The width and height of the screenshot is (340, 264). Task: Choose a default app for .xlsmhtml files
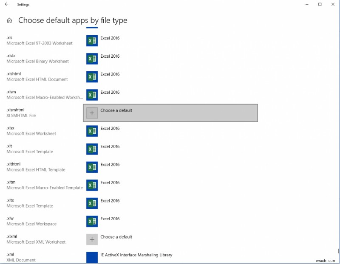[x=170, y=113]
